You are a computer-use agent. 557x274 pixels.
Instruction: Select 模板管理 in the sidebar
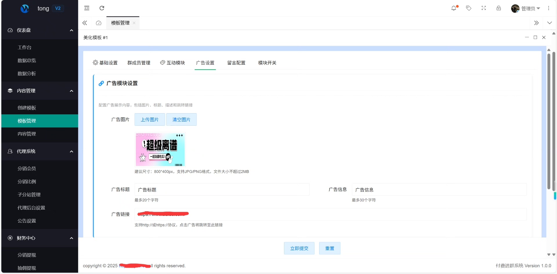coord(40,121)
